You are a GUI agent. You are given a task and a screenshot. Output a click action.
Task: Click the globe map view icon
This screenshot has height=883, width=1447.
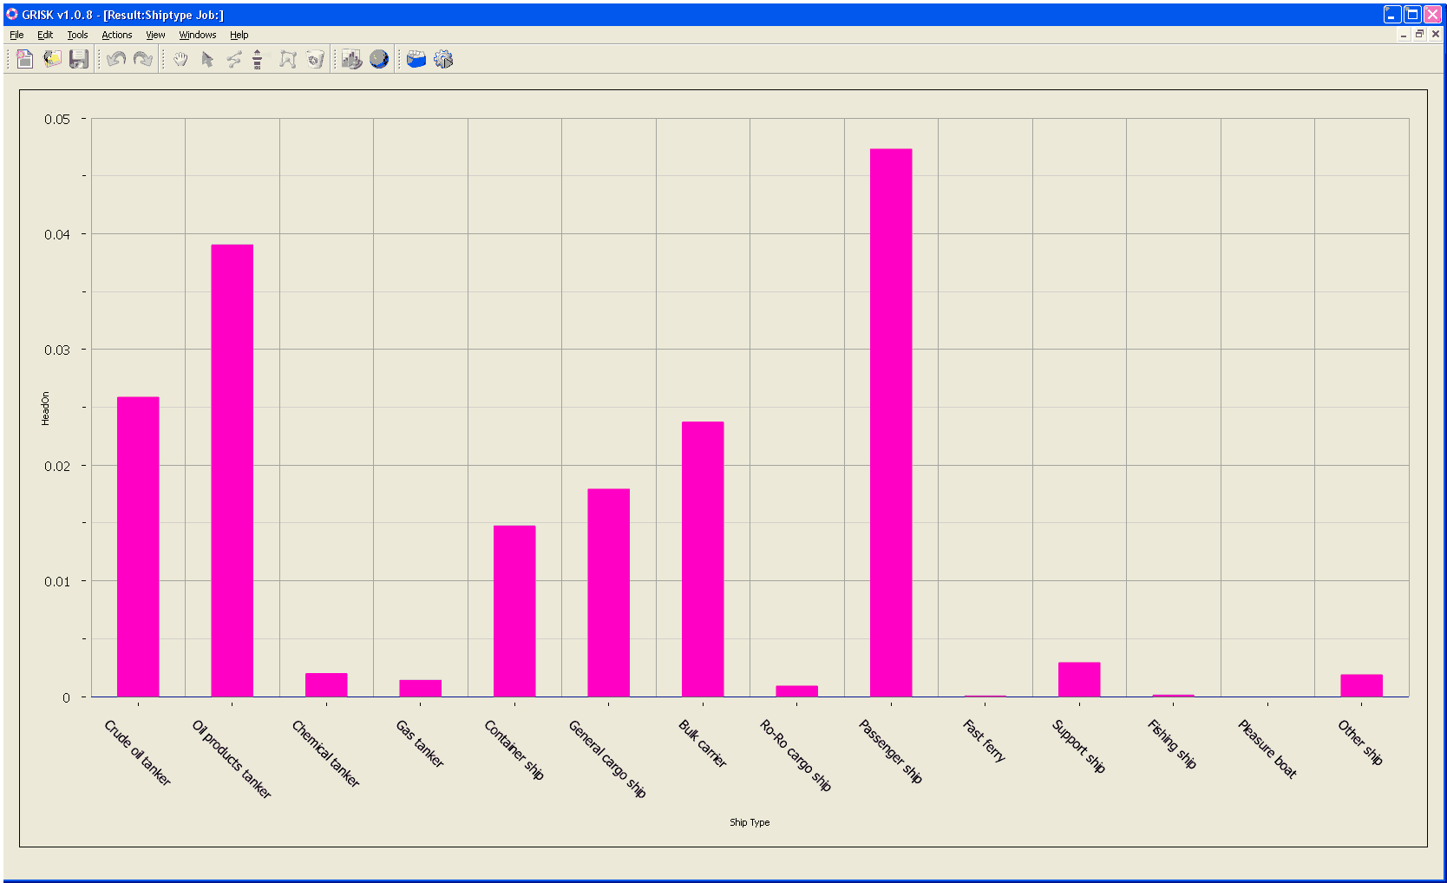(x=379, y=59)
